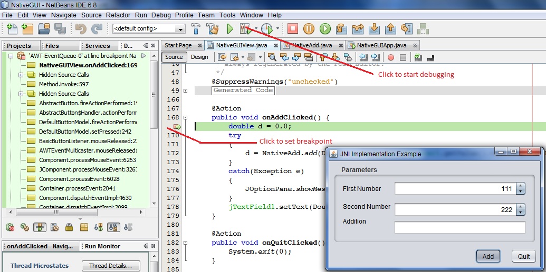Switch to the NativeGUIApp.java tab
This screenshot has height=272, width=546.
[381, 45]
